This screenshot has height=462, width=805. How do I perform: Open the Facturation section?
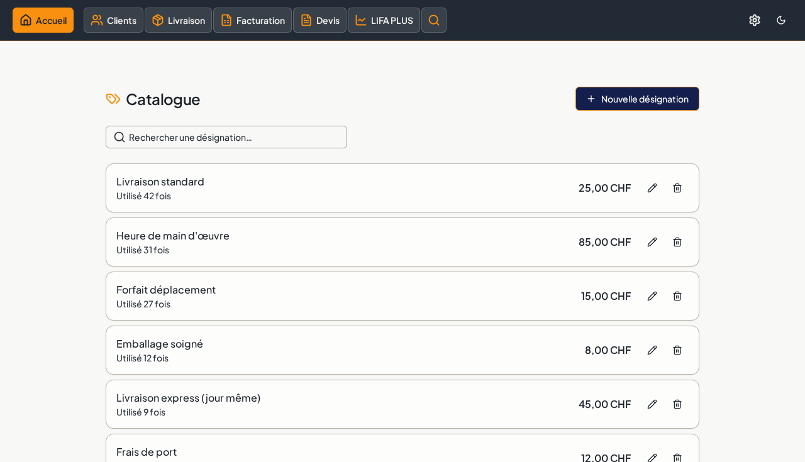[x=252, y=20]
